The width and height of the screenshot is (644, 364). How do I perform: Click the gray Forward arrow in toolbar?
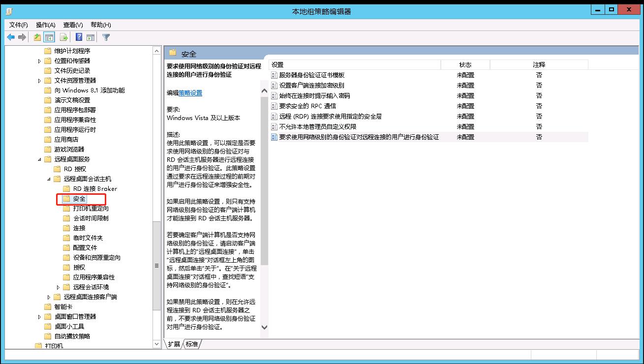click(x=22, y=37)
